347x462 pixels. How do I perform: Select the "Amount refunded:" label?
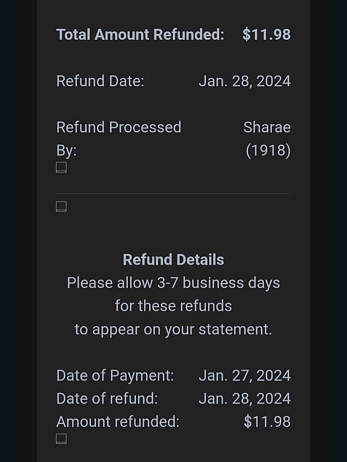118,422
